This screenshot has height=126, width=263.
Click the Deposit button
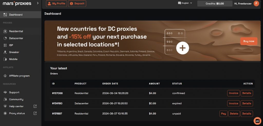pos(77,4)
